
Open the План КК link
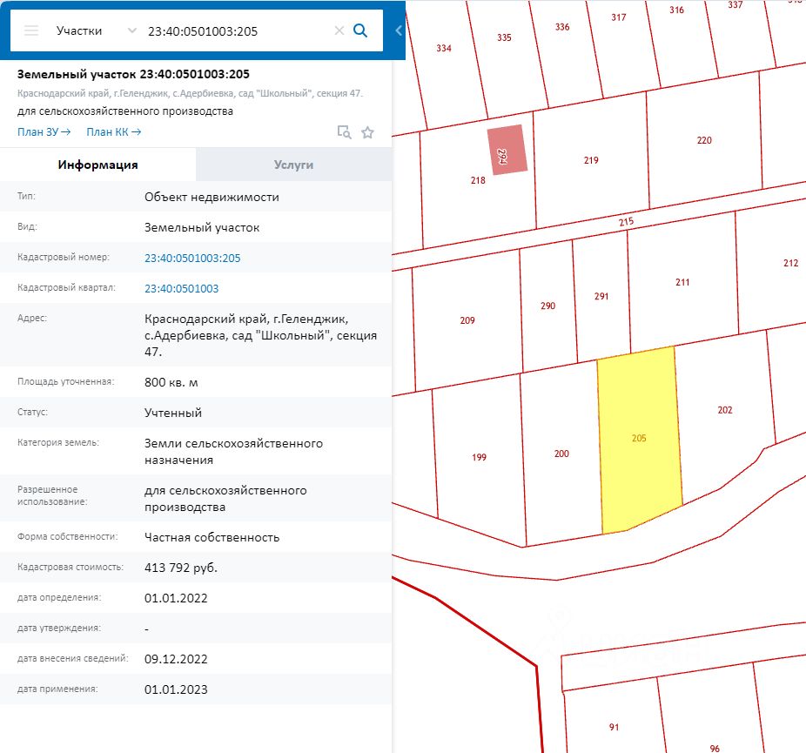pos(113,132)
